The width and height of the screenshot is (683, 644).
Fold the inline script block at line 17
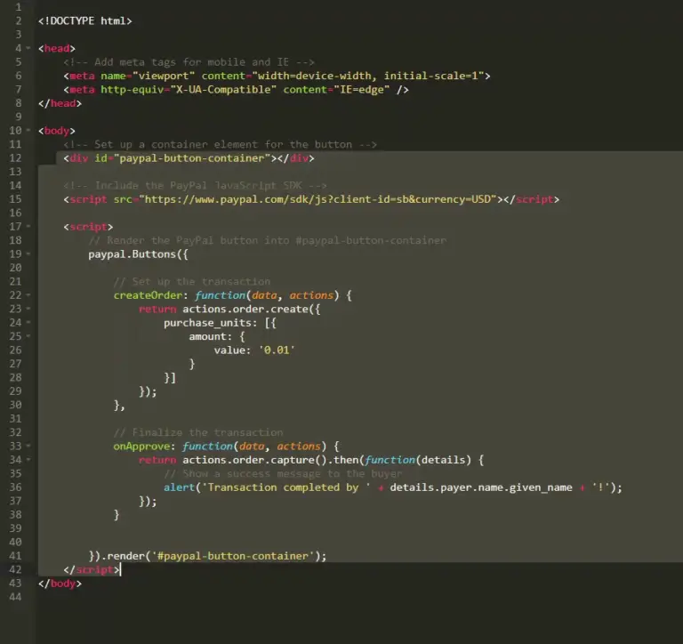click(30, 227)
